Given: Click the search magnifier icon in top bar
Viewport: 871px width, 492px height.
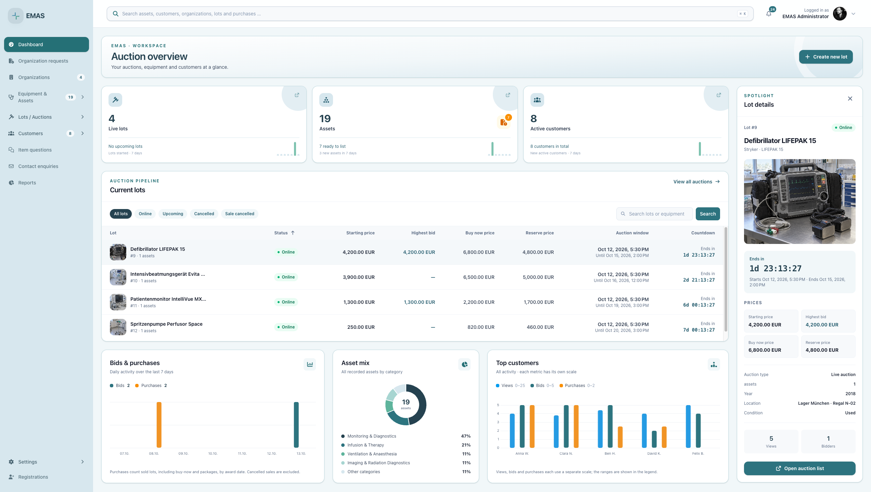Looking at the screenshot, I should pyautogui.click(x=116, y=14).
